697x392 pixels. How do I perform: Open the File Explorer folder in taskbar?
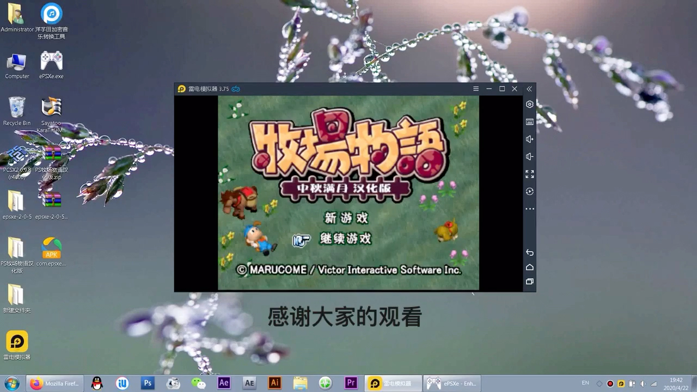tap(300, 383)
